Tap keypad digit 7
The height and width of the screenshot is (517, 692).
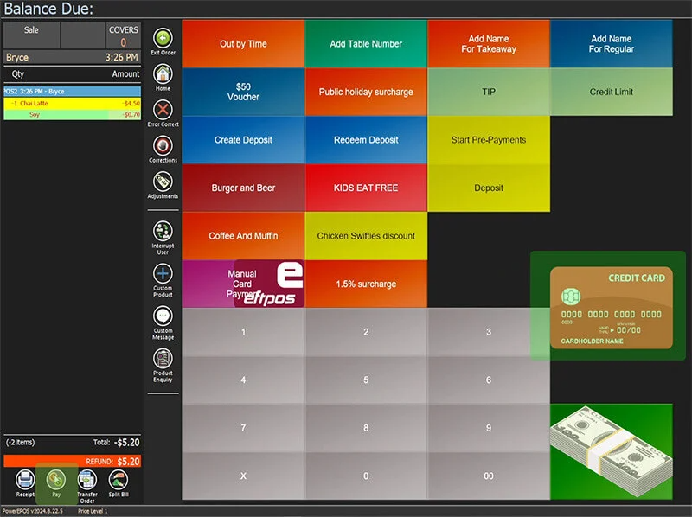tap(243, 428)
